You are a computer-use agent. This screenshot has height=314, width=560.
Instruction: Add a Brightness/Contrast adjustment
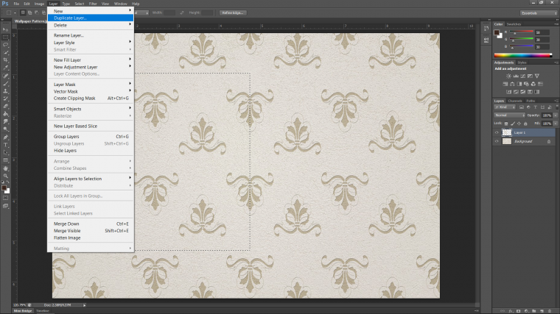[508, 76]
